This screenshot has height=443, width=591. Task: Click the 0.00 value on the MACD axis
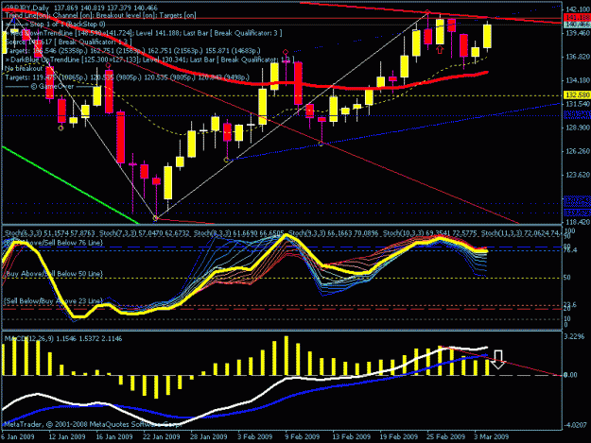570,375
